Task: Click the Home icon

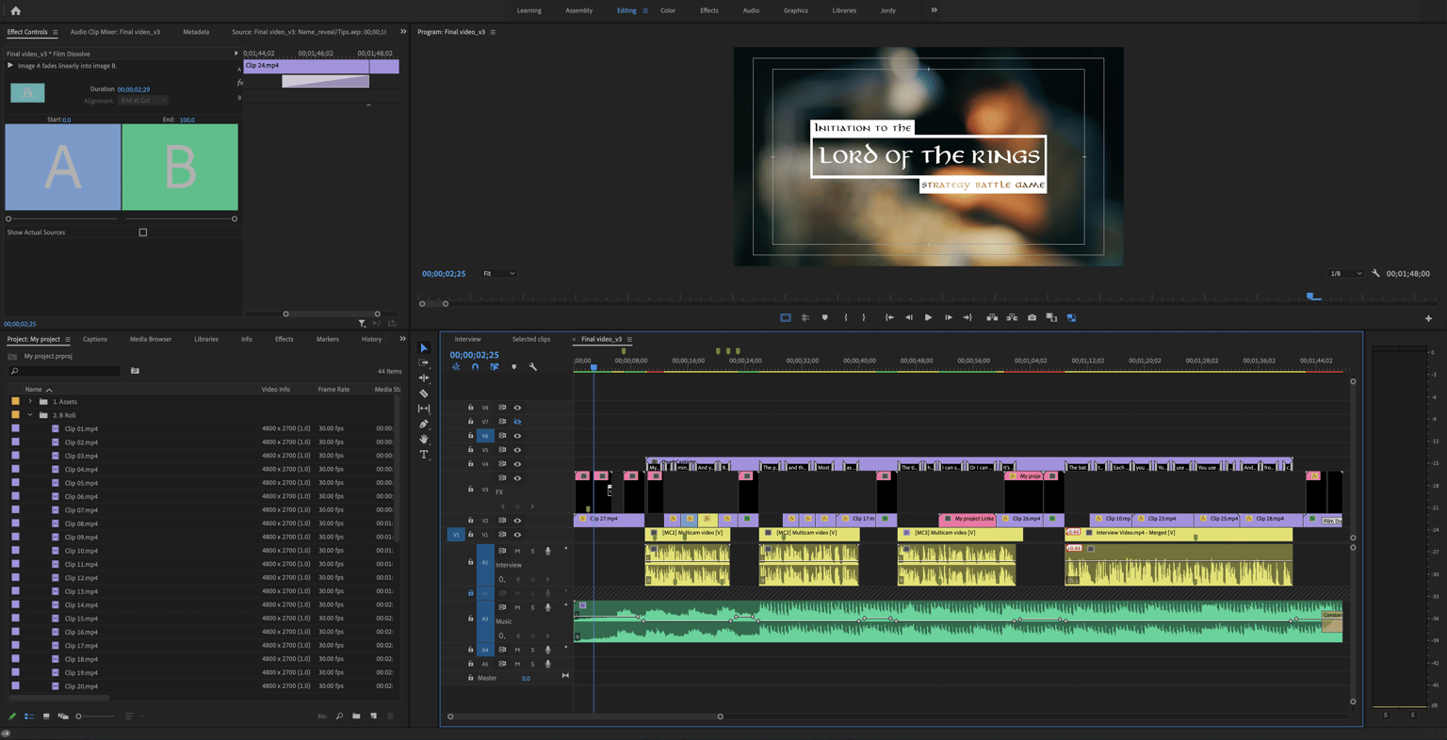Action: click(16, 10)
